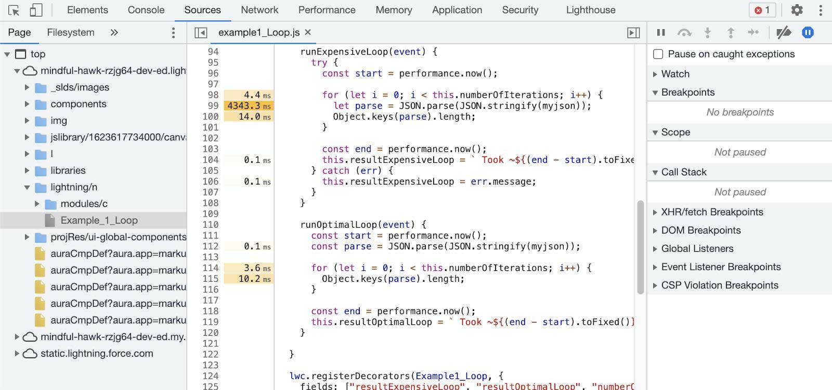Activate the inspect element picker icon
Viewport: 832px width, 390px height.
click(14, 10)
